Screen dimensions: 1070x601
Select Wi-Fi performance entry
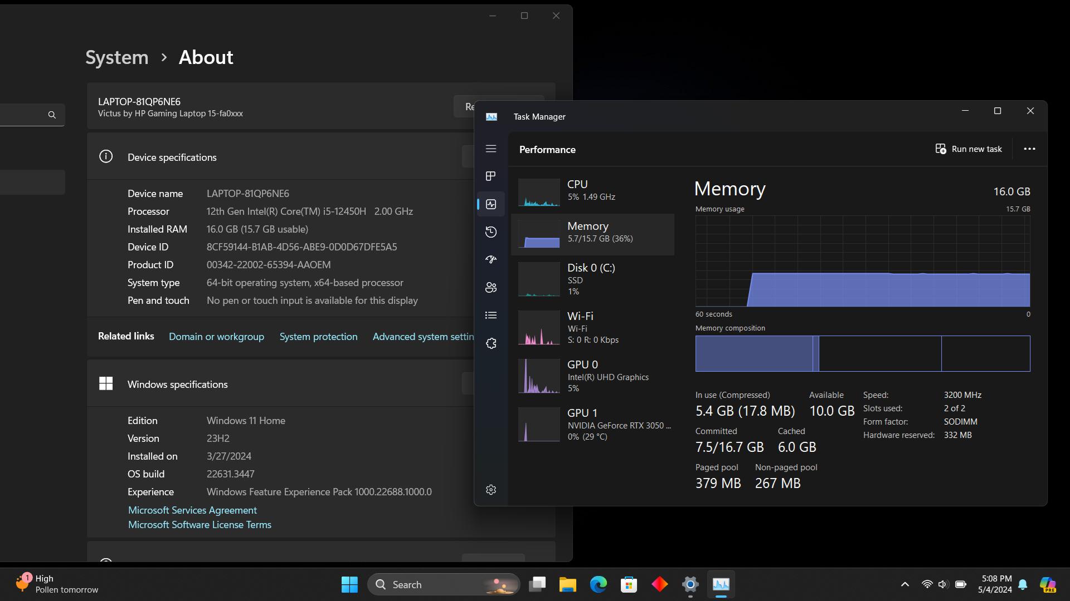click(592, 328)
